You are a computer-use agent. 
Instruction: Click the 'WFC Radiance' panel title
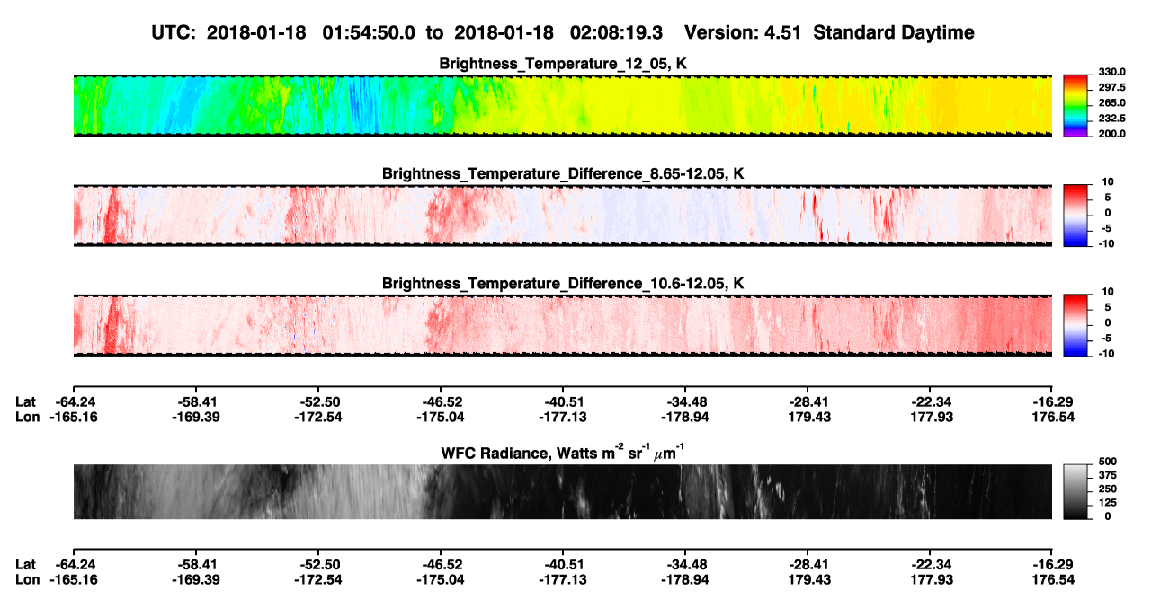click(563, 453)
